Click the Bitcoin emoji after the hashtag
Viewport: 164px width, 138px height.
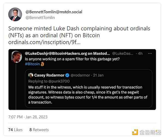tap(42, 64)
